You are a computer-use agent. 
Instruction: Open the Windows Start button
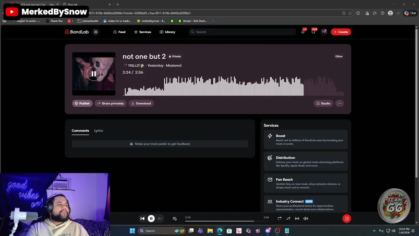point(132,231)
